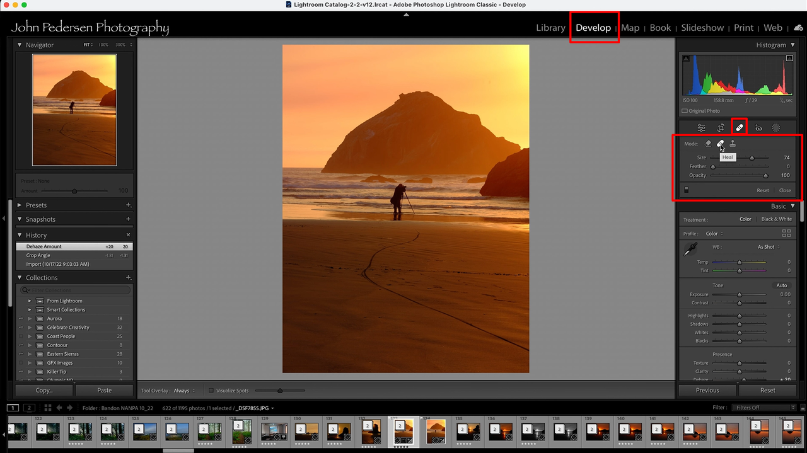Select the Red Eye Correction tool
The width and height of the screenshot is (807, 453).
(x=758, y=128)
